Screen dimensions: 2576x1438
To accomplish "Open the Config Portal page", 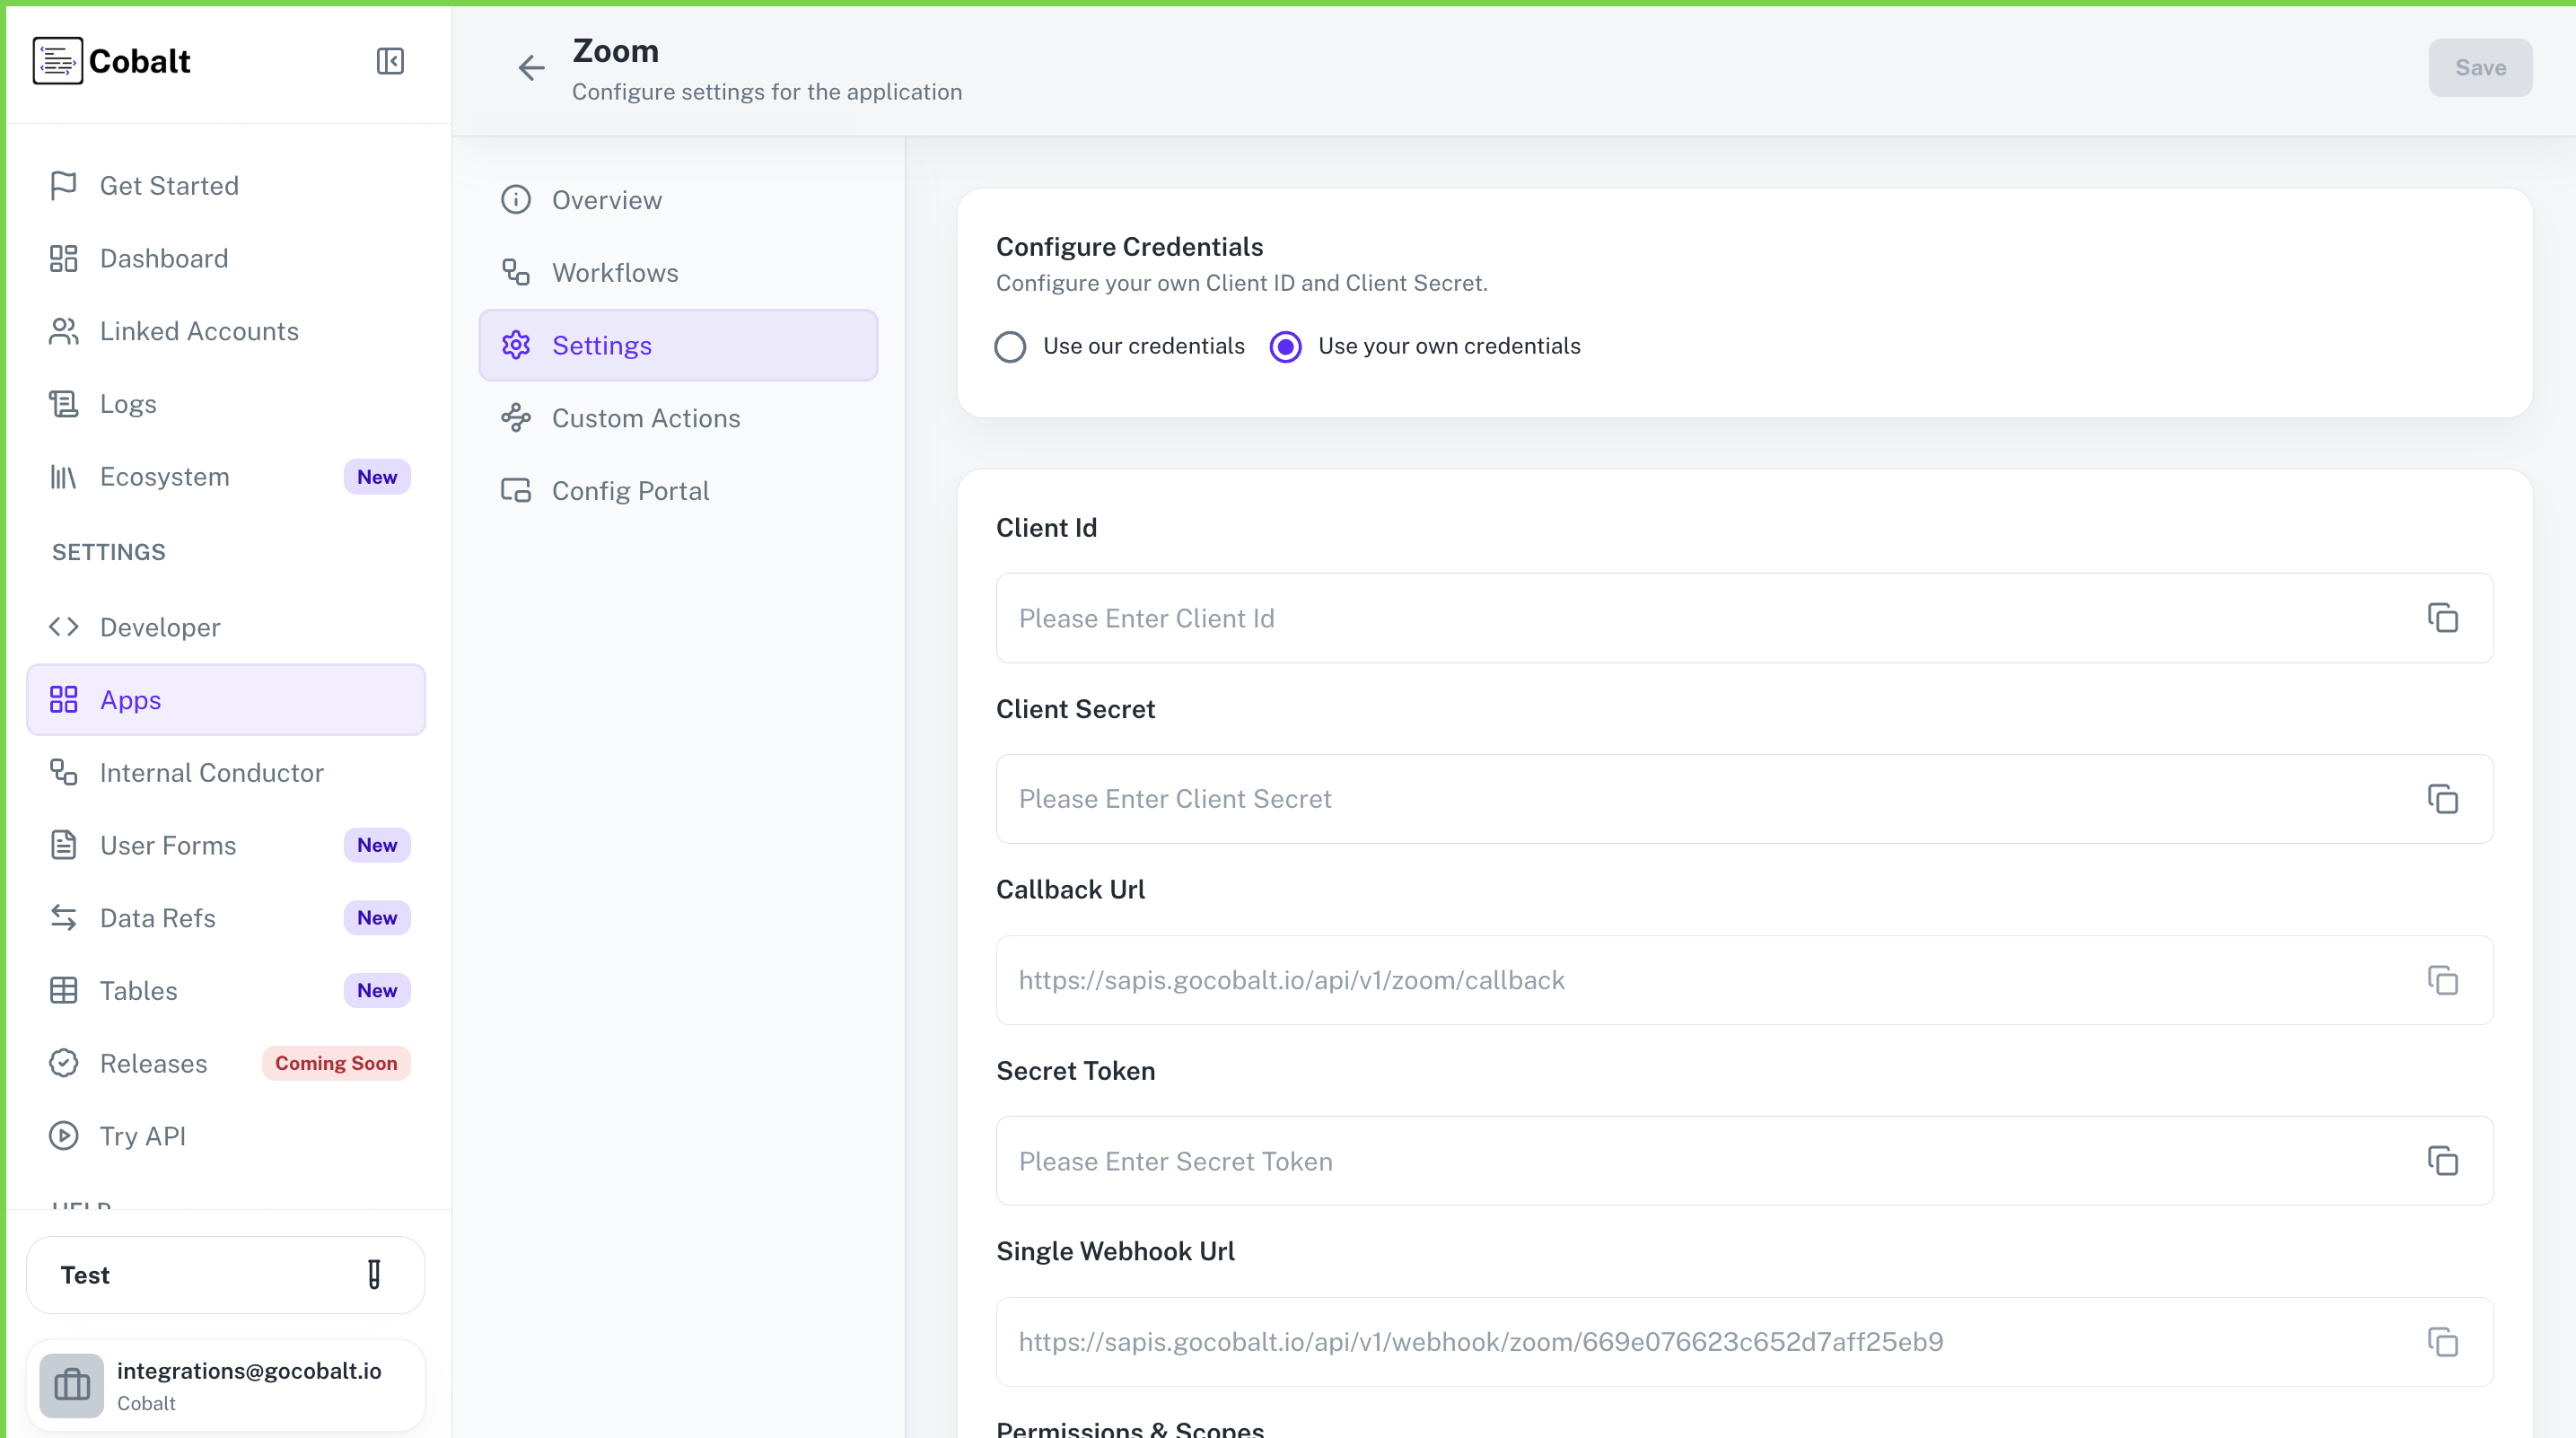I will (x=630, y=490).
